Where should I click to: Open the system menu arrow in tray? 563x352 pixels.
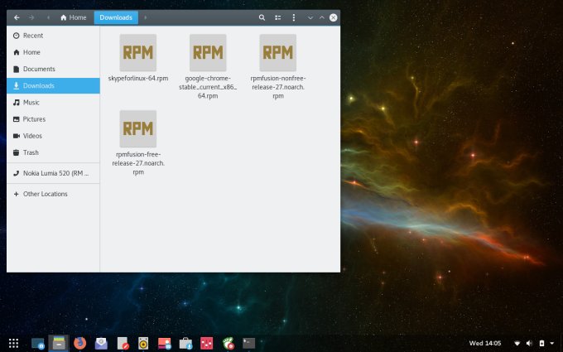tap(552, 344)
